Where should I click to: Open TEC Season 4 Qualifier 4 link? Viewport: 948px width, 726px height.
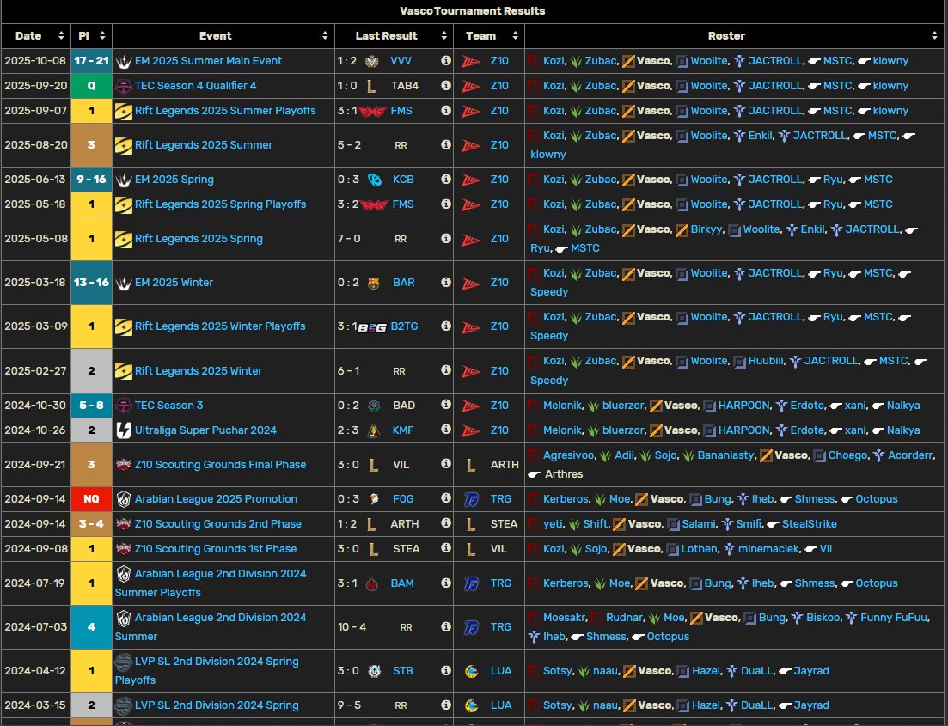pyautogui.click(x=195, y=85)
